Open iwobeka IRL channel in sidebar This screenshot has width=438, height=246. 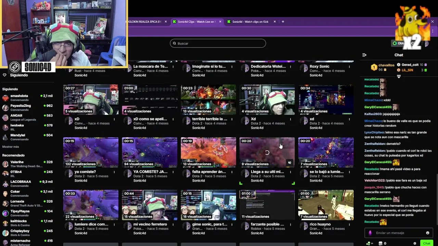click(x=27, y=127)
